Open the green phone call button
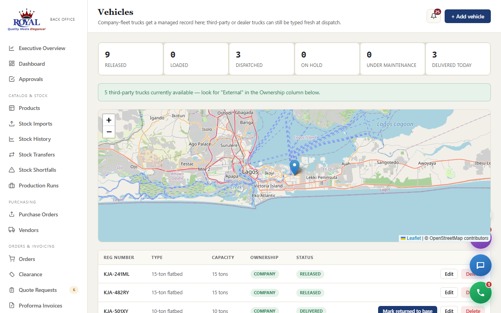 click(481, 293)
